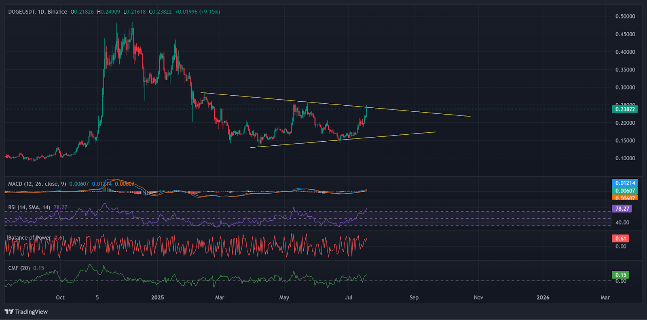
Task: Click the DOGEUSDT, 1D, Binance symbol title
Action: [38, 12]
